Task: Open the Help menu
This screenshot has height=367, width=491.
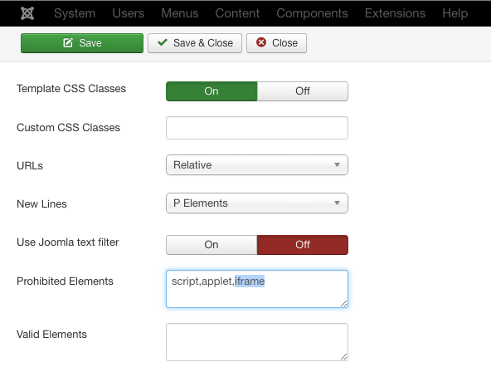Action: 455,13
